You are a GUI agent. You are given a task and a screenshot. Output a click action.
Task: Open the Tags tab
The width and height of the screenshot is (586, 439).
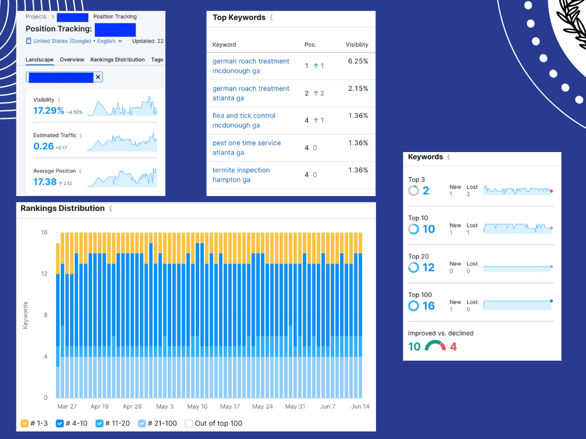tap(157, 59)
